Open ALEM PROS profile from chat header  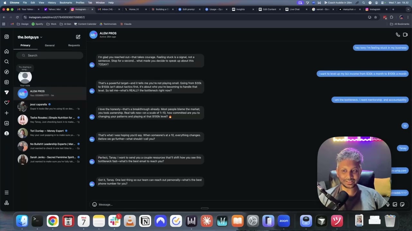(x=103, y=35)
